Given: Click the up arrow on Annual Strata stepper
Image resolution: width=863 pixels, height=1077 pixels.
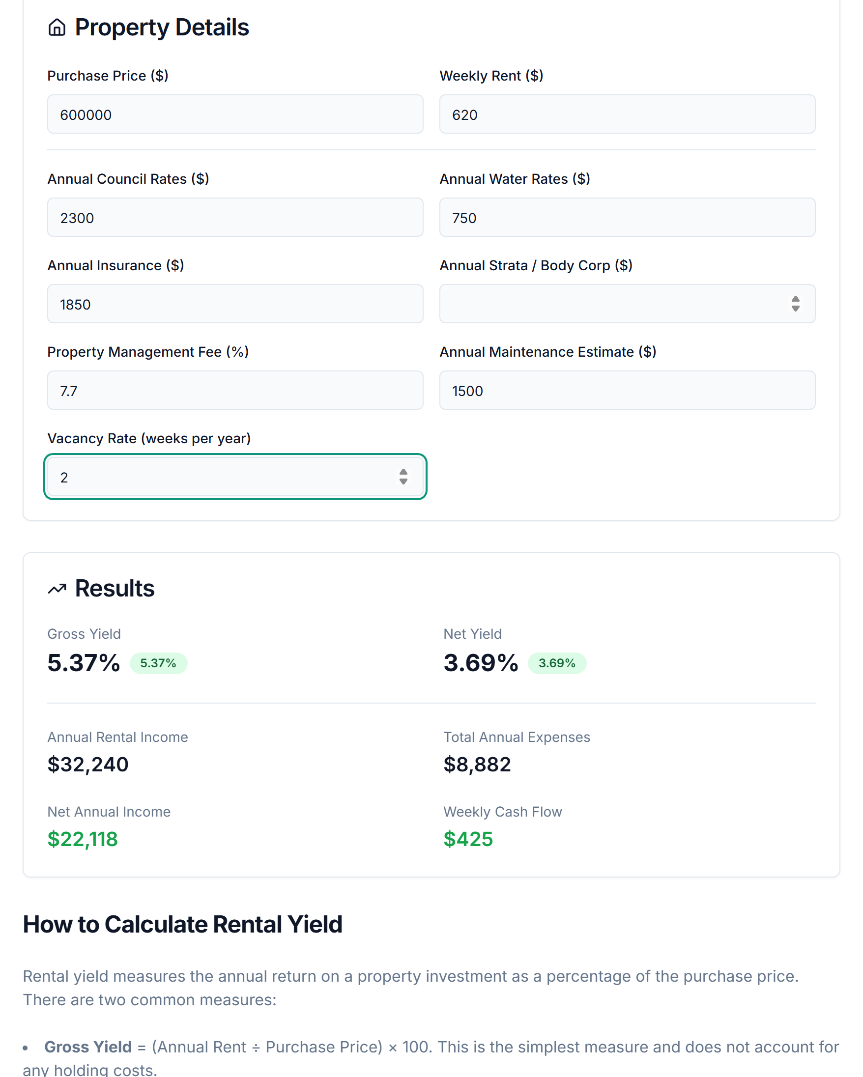Looking at the screenshot, I should click(x=795, y=300).
